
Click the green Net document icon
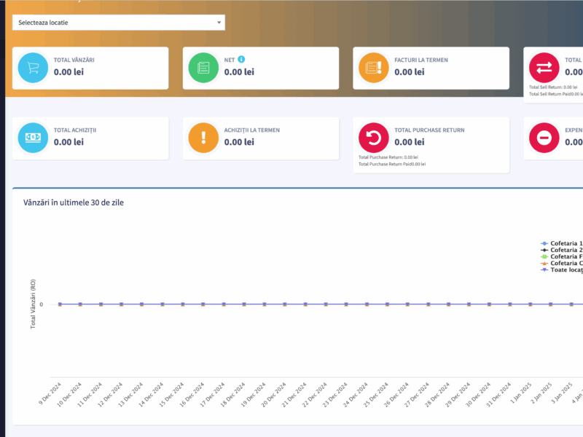(203, 68)
